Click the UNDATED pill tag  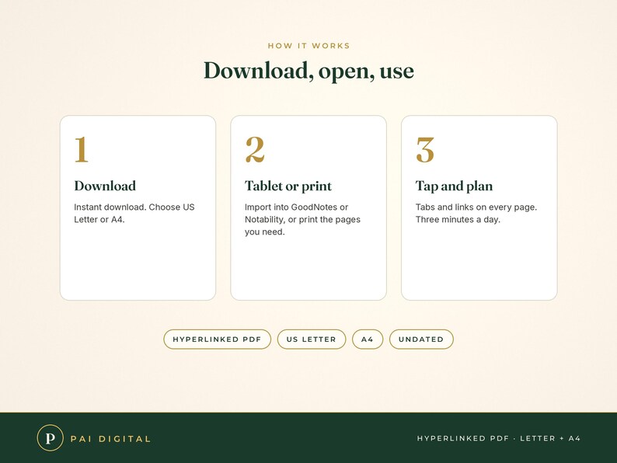421,339
